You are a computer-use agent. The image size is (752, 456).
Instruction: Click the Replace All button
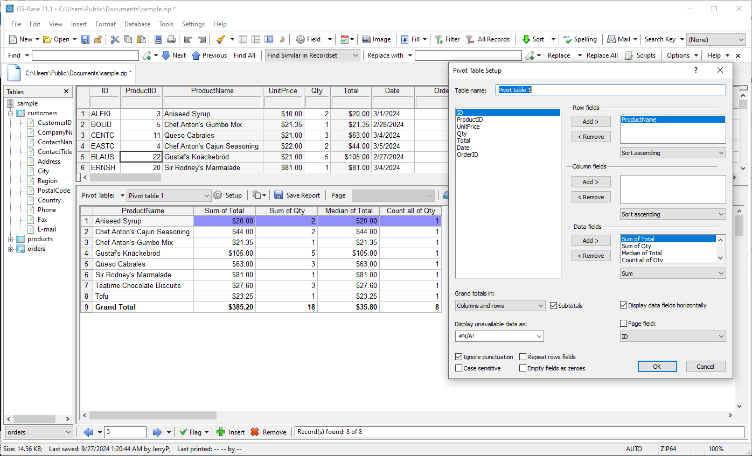tap(602, 55)
